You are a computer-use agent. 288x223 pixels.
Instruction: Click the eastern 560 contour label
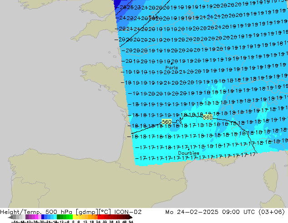[208, 117]
